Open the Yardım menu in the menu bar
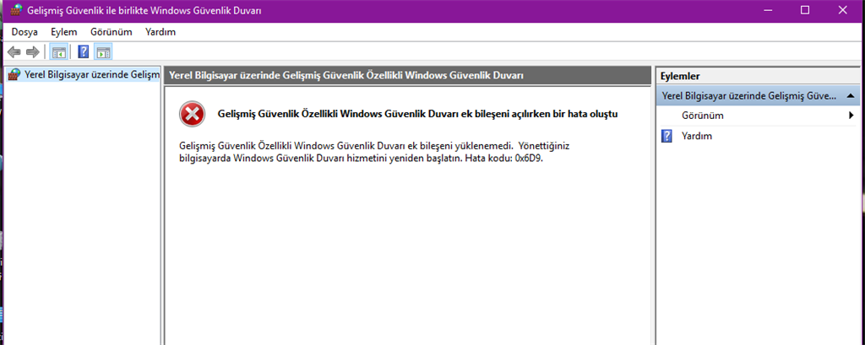 click(160, 32)
